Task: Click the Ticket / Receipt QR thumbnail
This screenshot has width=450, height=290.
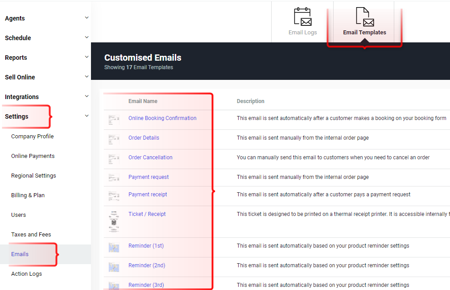Action: pos(114,222)
